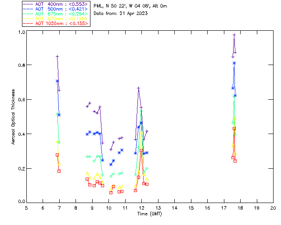
Task: Click the Data from 21 Apr 2023 text
Action: [x=121, y=14]
